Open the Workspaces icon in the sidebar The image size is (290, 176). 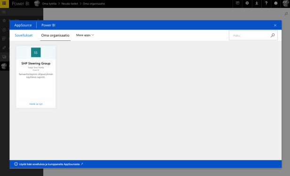[x=4, y=57]
